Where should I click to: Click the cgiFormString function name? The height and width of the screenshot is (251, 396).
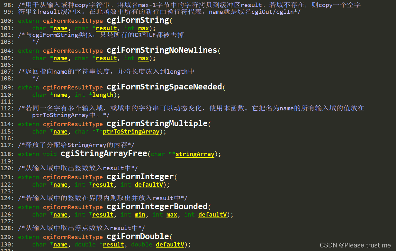point(138,20)
